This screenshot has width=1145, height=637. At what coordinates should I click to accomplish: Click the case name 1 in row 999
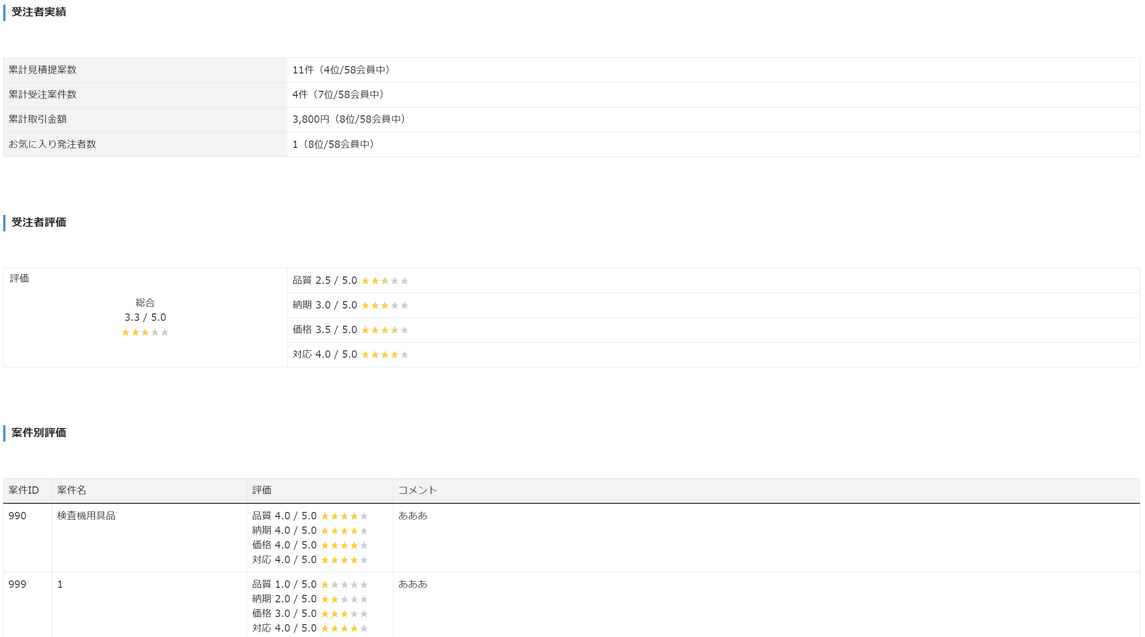click(x=60, y=585)
